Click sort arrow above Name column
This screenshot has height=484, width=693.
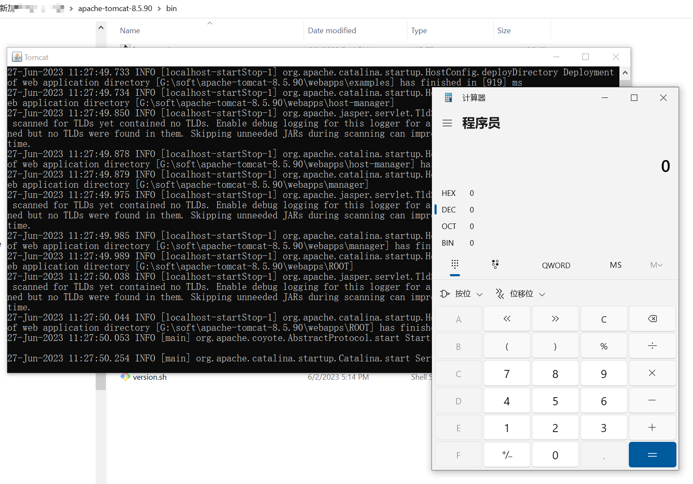(x=210, y=23)
